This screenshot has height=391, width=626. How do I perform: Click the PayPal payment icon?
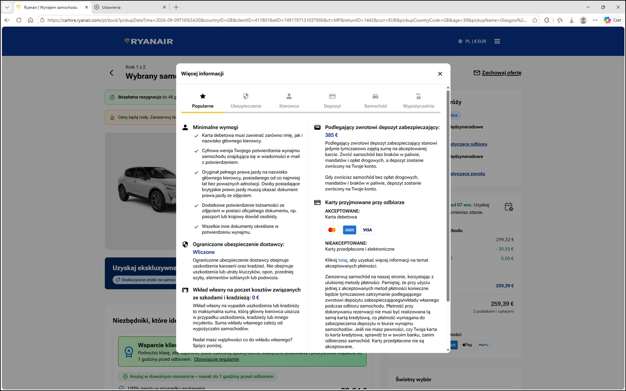point(484,345)
